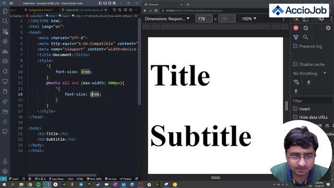334x188 pixels.
Task: Open the Manage gear in VS Code
Action: pos(5,171)
